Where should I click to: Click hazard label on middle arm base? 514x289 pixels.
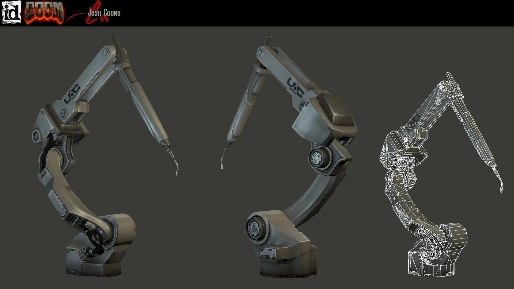(274, 256)
